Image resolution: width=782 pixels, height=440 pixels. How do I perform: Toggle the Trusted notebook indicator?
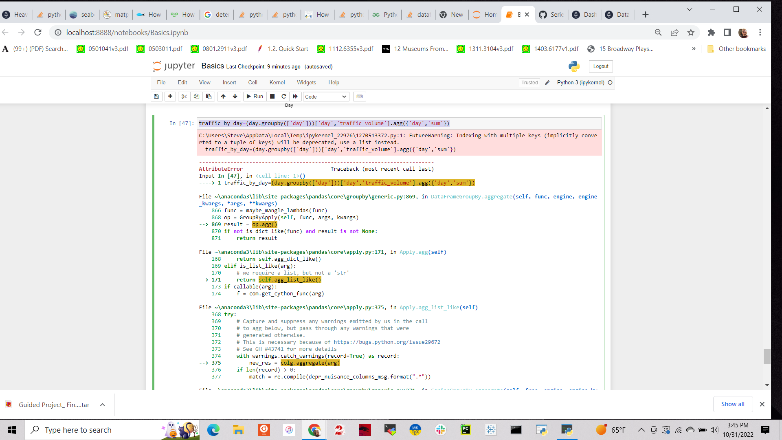click(x=529, y=83)
